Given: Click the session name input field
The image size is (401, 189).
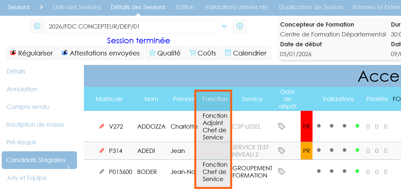Looking at the screenshot, I should tap(132, 27).
